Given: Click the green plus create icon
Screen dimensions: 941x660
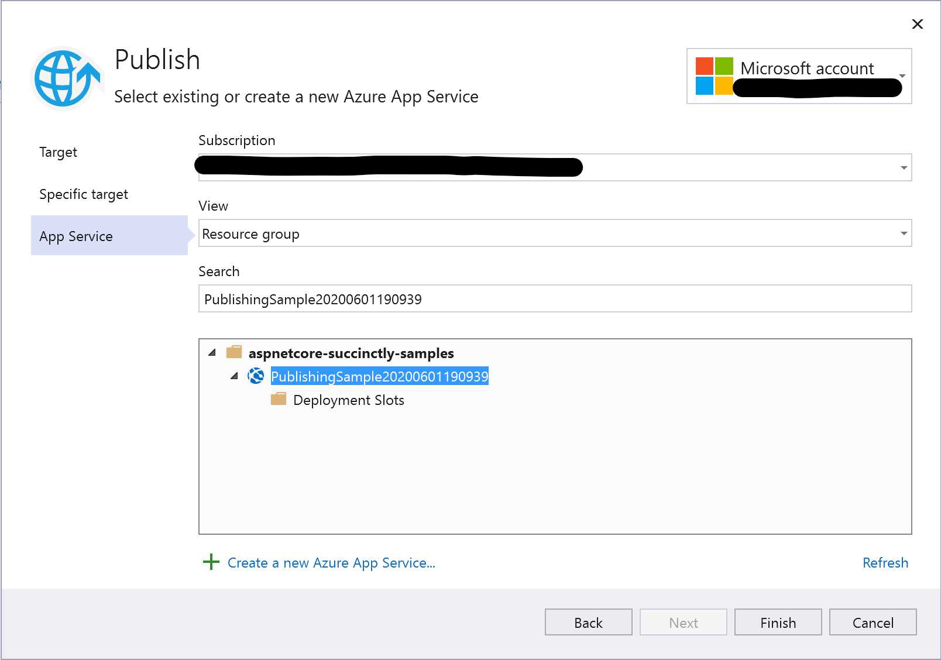Looking at the screenshot, I should [x=211, y=562].
